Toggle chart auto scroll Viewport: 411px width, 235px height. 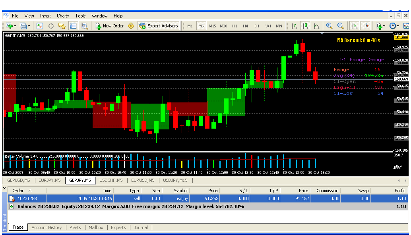click(x=354, y=26)
